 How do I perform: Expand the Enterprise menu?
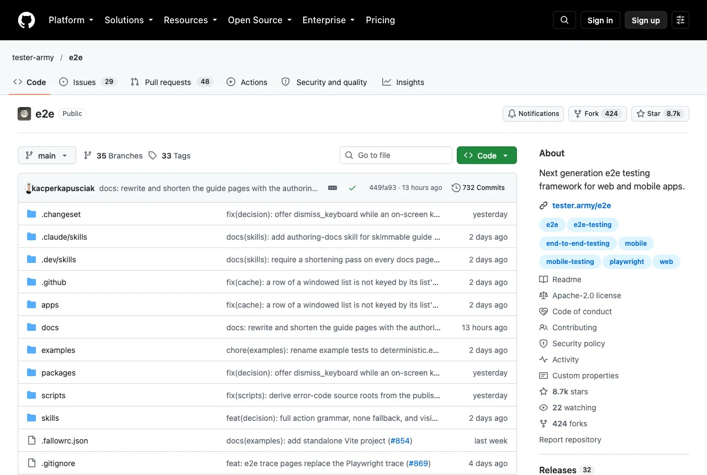(x=329, y=20)
